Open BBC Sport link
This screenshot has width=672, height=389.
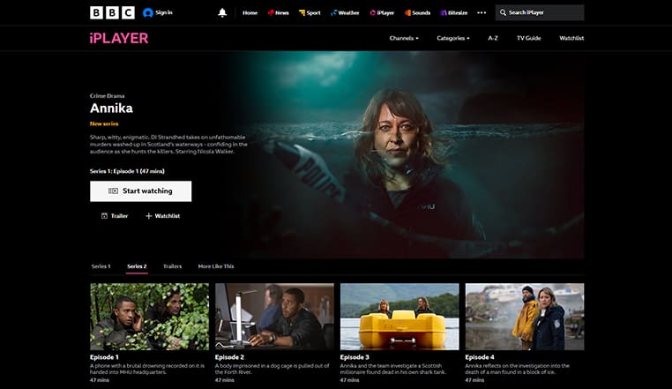tap(310, 13)
